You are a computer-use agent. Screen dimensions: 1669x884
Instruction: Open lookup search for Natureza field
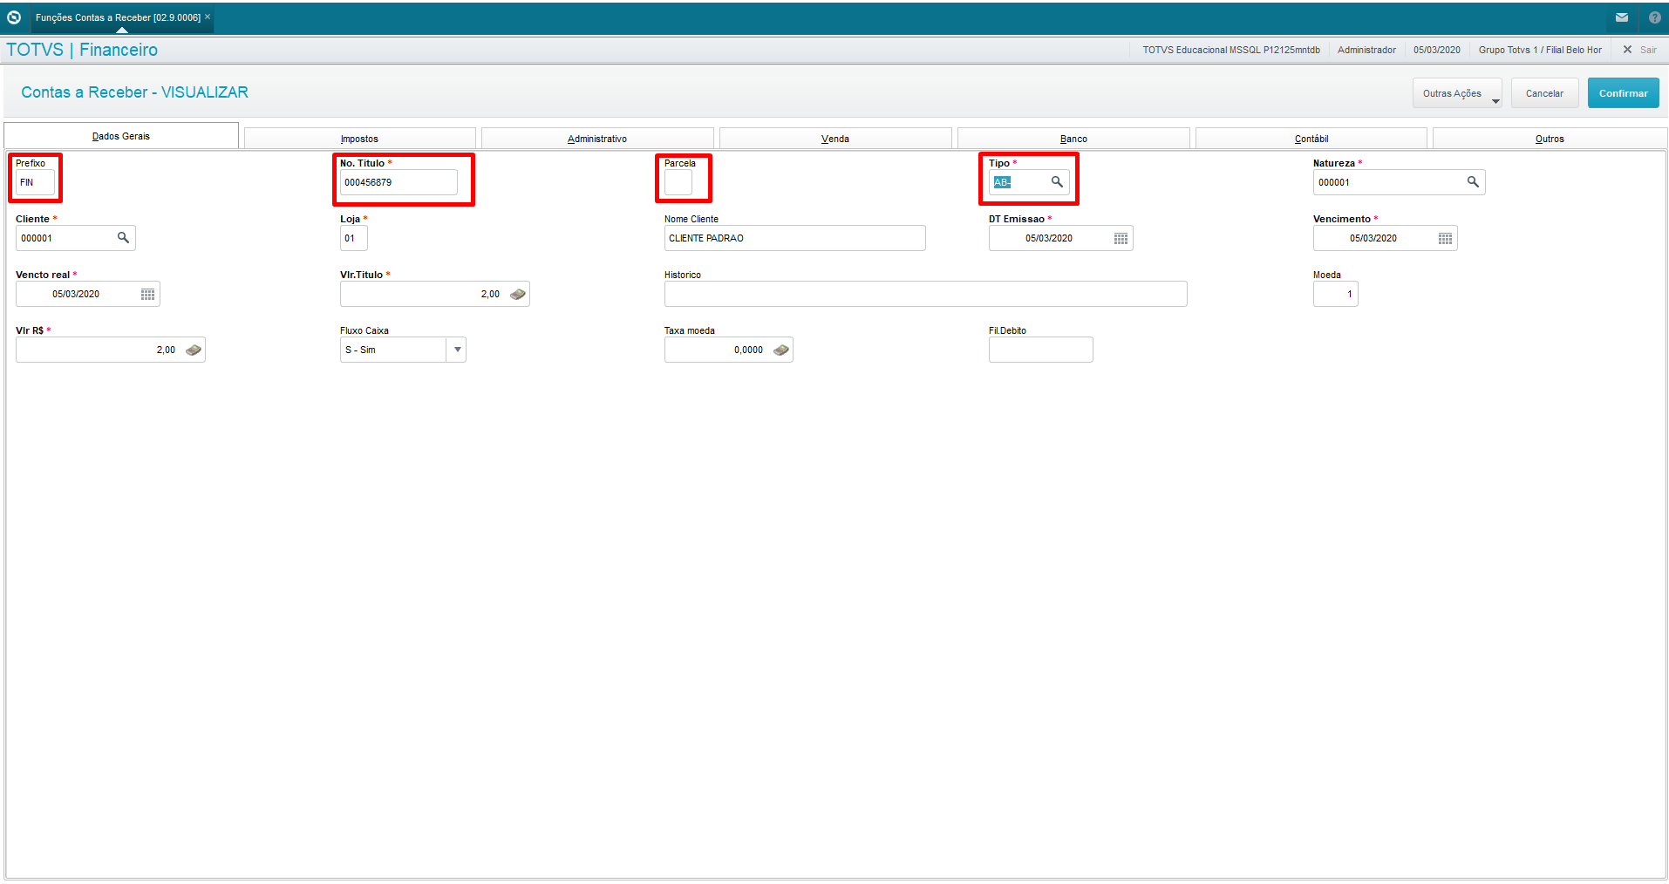pyautogui.click(x=1473, y=182)
